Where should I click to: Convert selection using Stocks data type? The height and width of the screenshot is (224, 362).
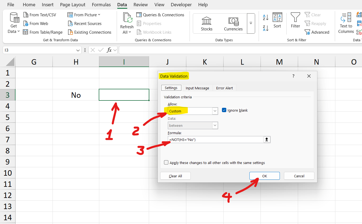206,23
